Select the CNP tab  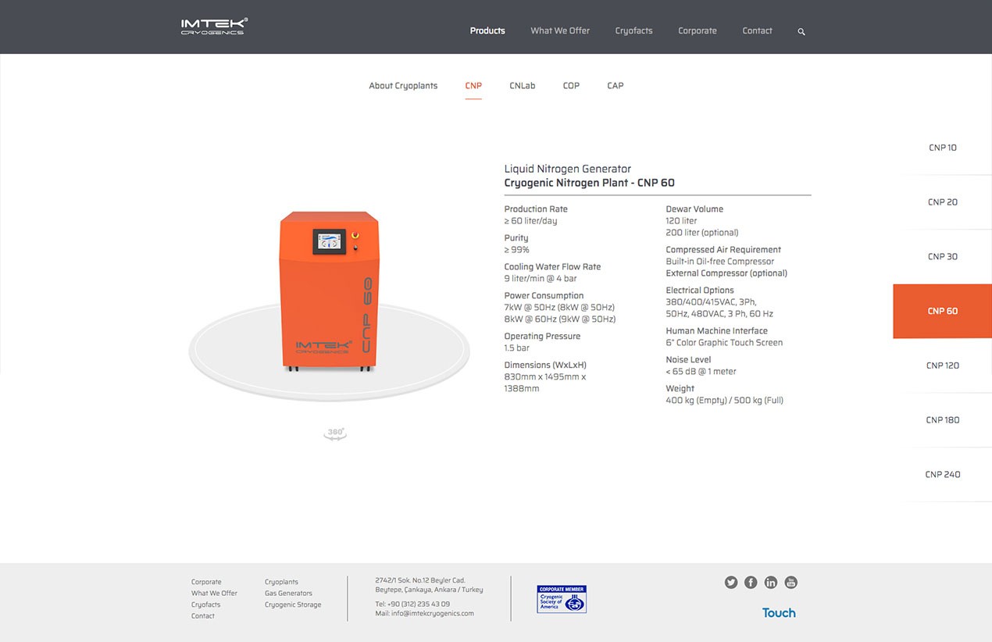pyautogui.click(x=473, y=86)
